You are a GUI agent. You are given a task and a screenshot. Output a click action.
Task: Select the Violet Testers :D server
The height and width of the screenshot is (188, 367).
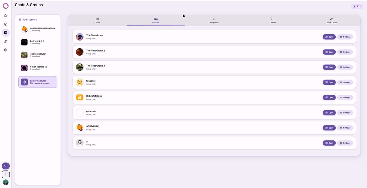coord(38,68)
